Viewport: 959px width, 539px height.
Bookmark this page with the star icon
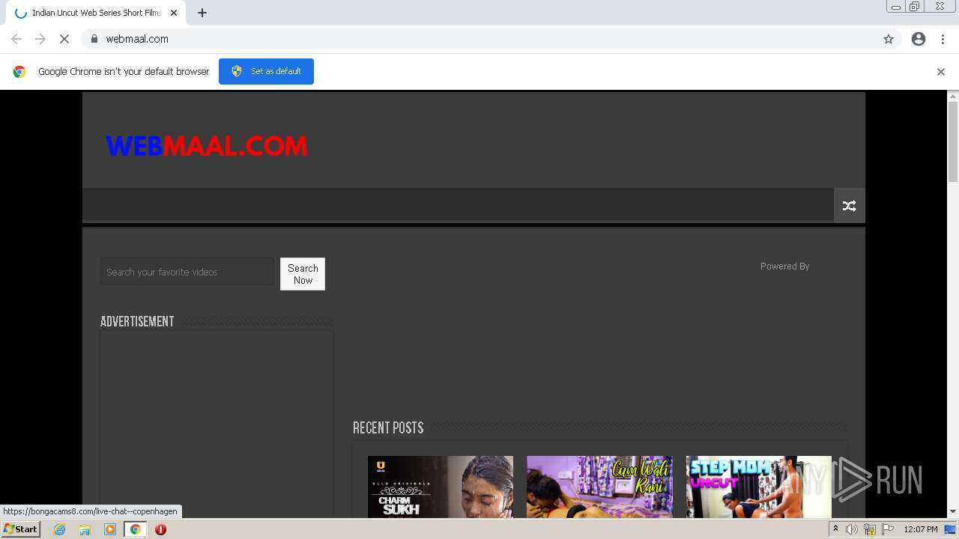[889, 39]
